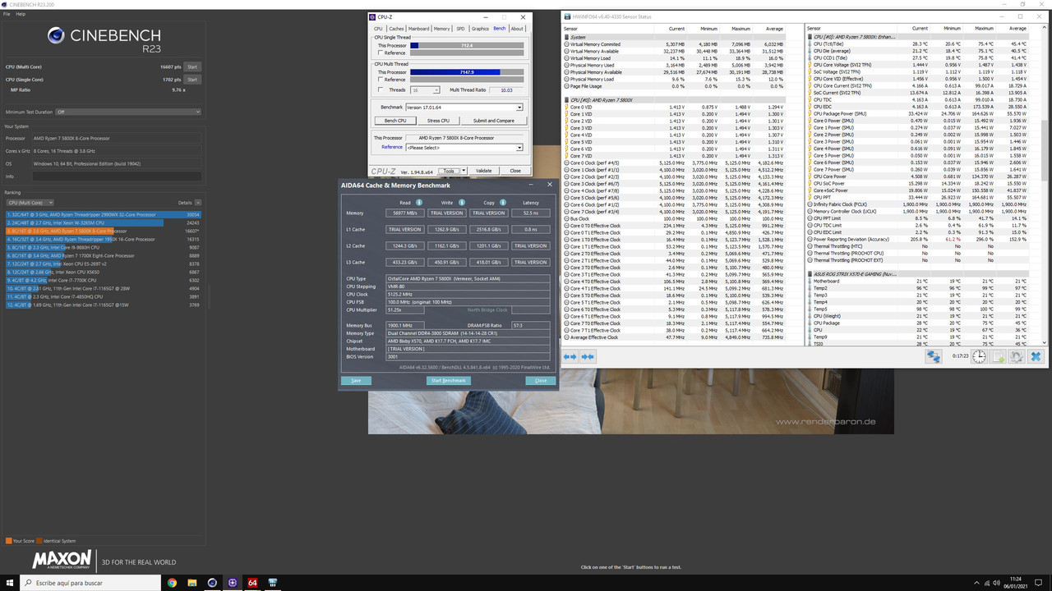Viewport: 1052px width, 591px height.
Task: Click Submit and Compare in CPU-Z
Action: (493, 121)
